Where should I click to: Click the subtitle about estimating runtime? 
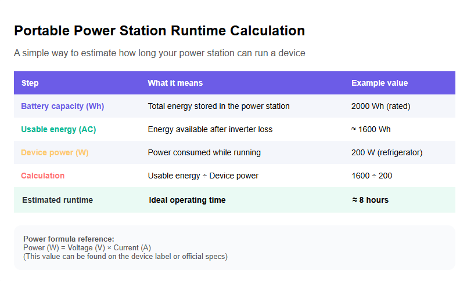[x=159, y=53]
